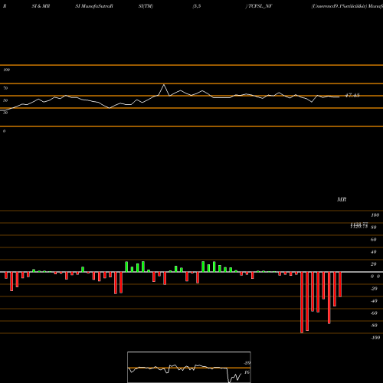Click the RSI axis label 100

(x=6, y=70)
